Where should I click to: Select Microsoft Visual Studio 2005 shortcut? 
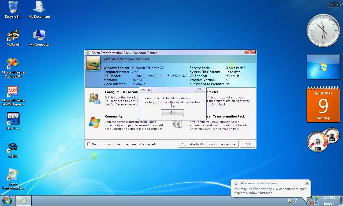pyautogui.click(x=13, y=68)
